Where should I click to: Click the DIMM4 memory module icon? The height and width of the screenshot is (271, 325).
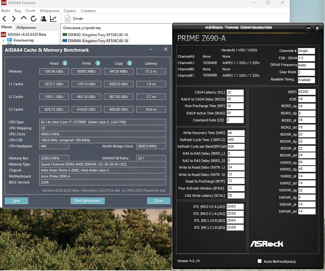65,41
